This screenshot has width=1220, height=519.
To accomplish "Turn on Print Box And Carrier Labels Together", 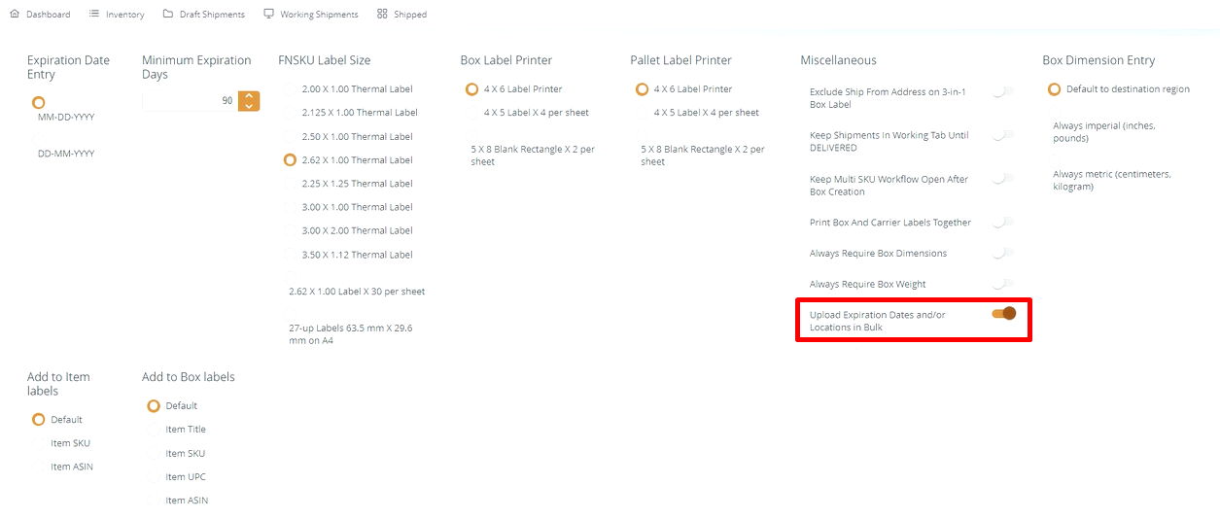I will click(x=1002, y=223).
